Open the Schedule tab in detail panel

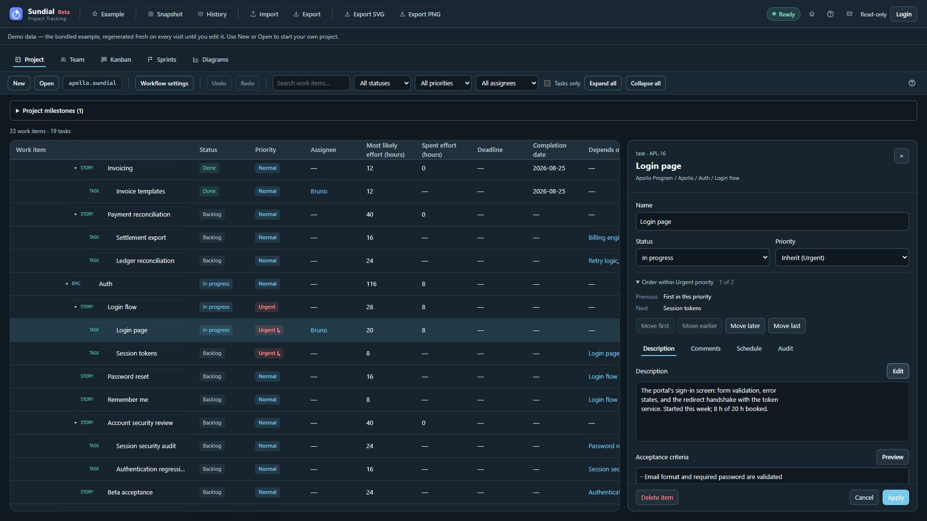[749, 348]
